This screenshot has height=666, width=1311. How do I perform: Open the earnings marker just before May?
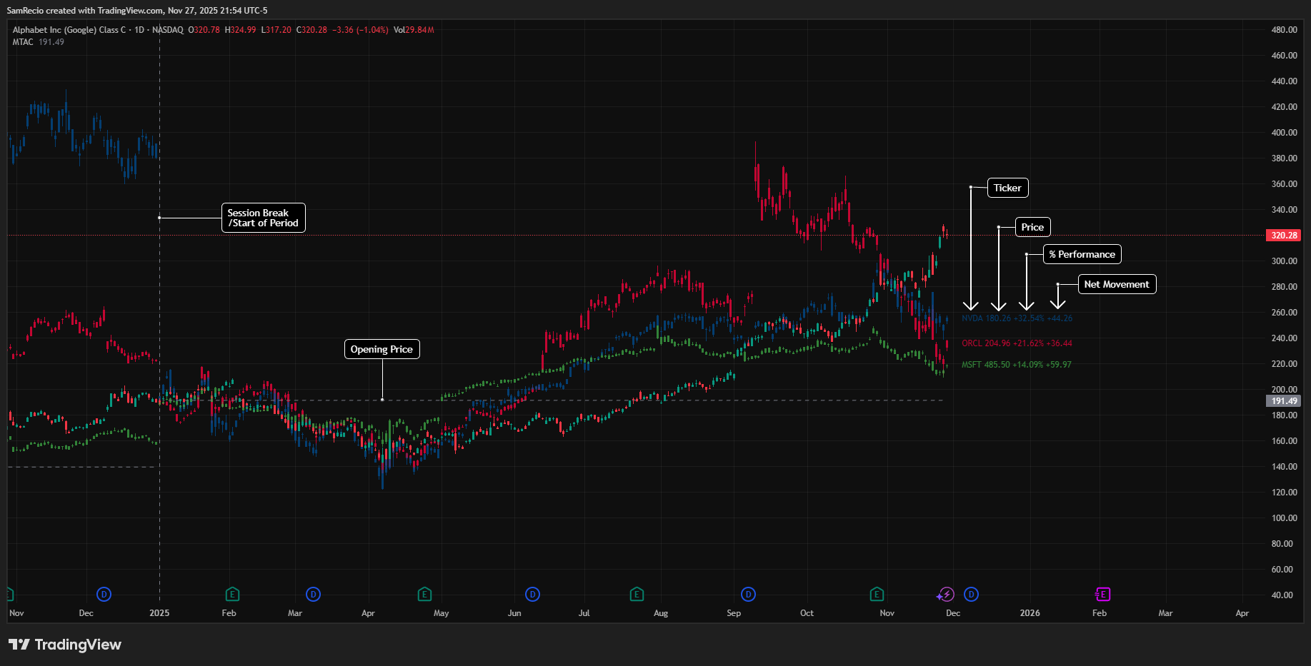coord(424,594)
